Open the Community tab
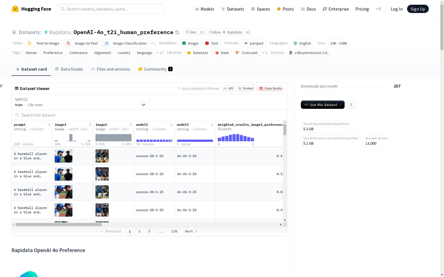Image resolution: width=444 pixels, height=277 pixels. [155, 69]
